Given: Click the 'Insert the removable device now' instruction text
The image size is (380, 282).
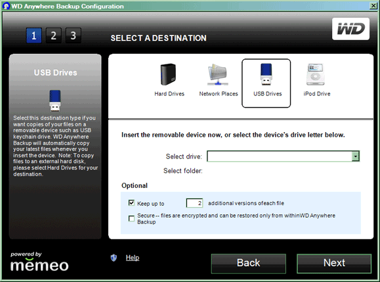Looking at the screenshot, I should coord(233,135).
